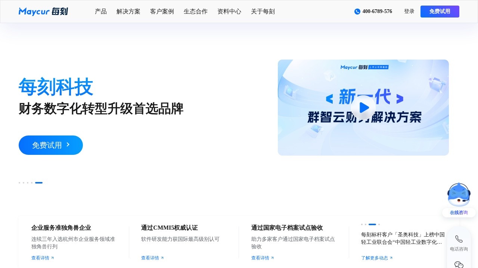Click the 了解更多动态 link

[x=375, y=258]
